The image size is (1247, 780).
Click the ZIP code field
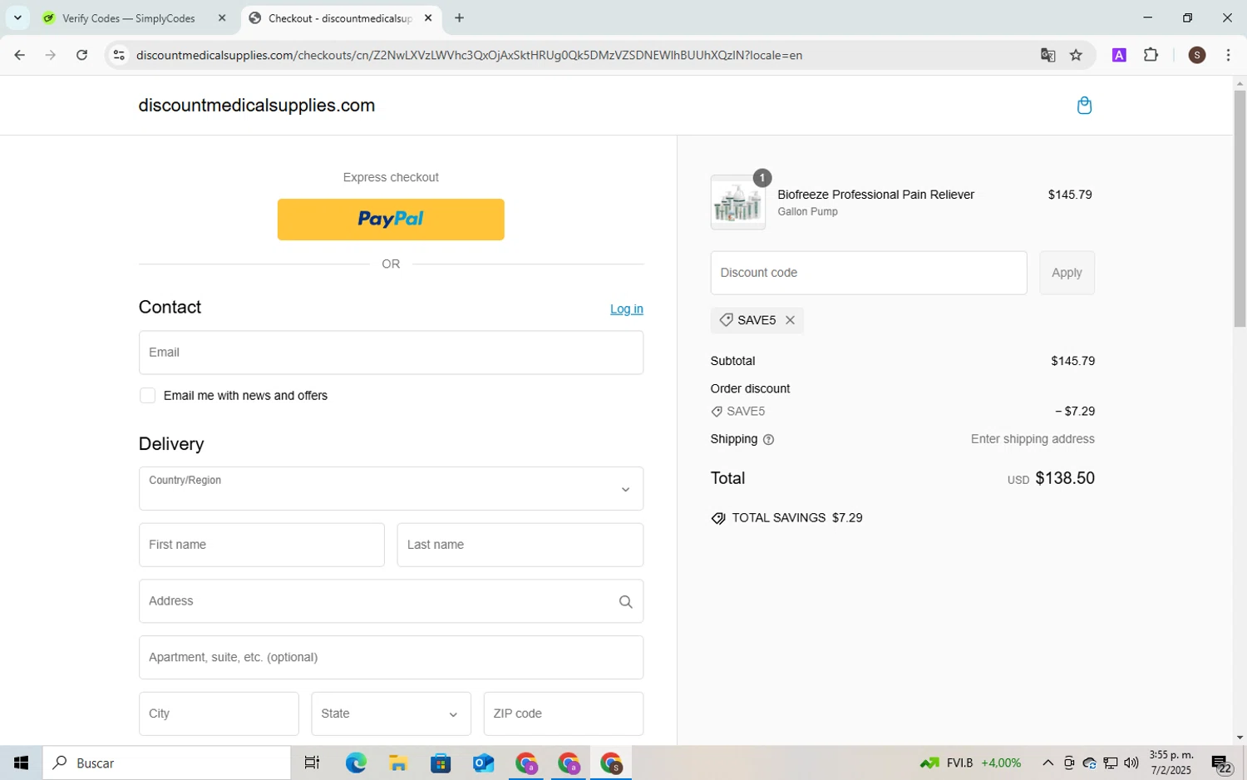click(563, 714)
